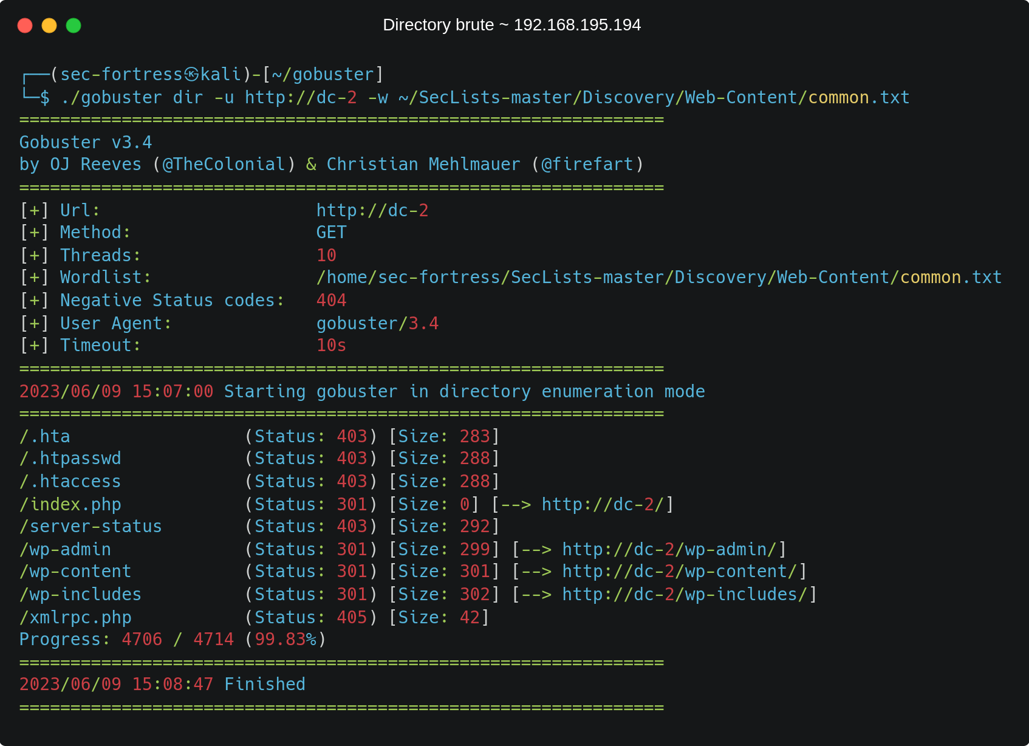Click the http://dc-2/wp-content/ redirect URL

tap(679, 572)
